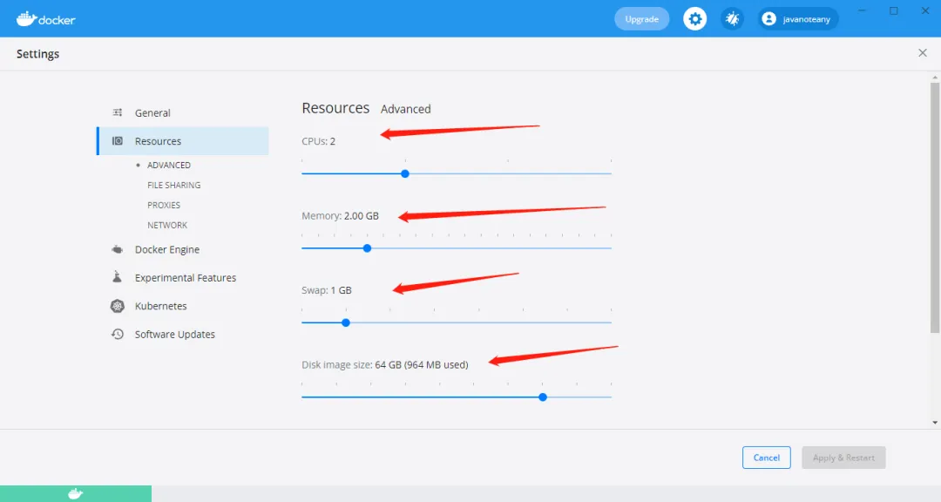The width and height of the screenshot is (941, 502).
Task: Open the ADVANCED sub-section
Action: pos(169,165)
